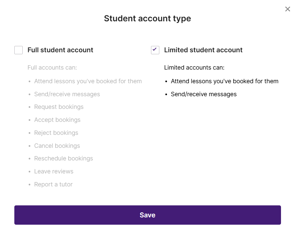Click the "Report a tutor" list item

(x=53, y=184)
